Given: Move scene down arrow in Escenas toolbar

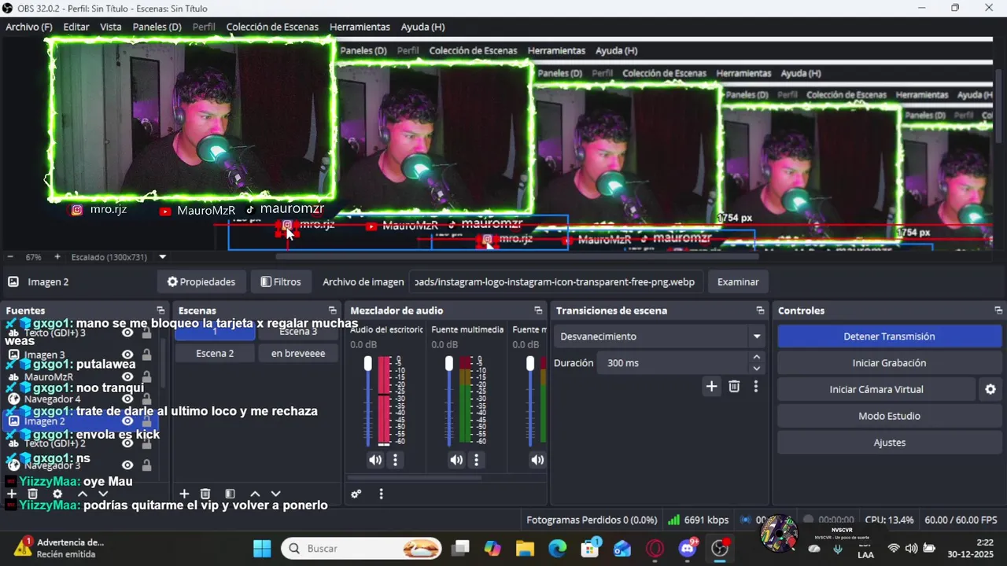Looking at the screenshot, I should 275,494.
